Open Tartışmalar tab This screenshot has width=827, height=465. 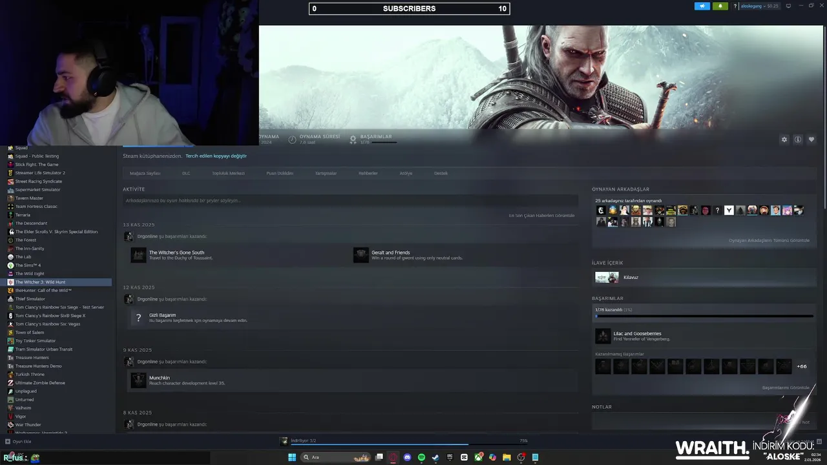(x=326, y=173)
